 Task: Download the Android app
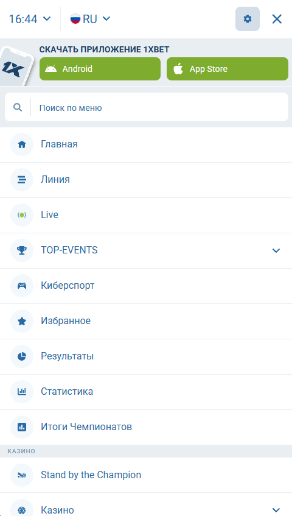click(100, 69)
